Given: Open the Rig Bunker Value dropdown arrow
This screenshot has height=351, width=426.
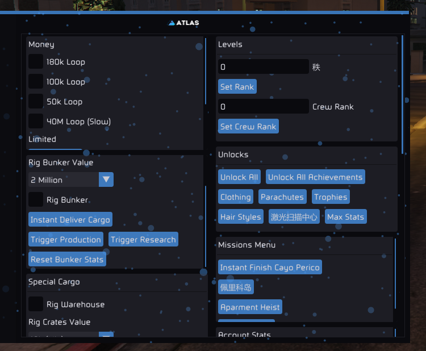Looking at the screenshot, I should click(x=106, y=180).
